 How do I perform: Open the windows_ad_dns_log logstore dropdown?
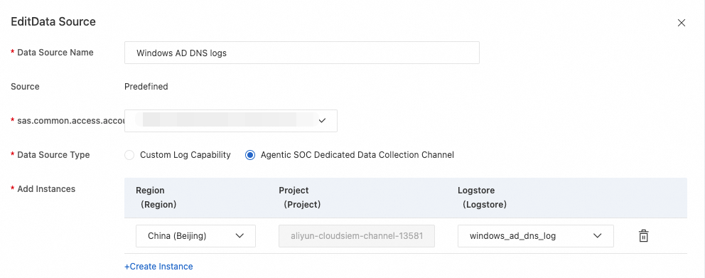(535, 236)
